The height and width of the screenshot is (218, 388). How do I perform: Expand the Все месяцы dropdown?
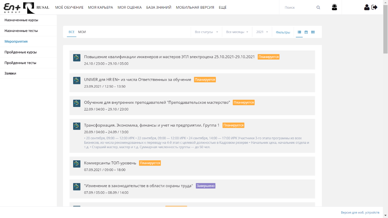point(237,32)
